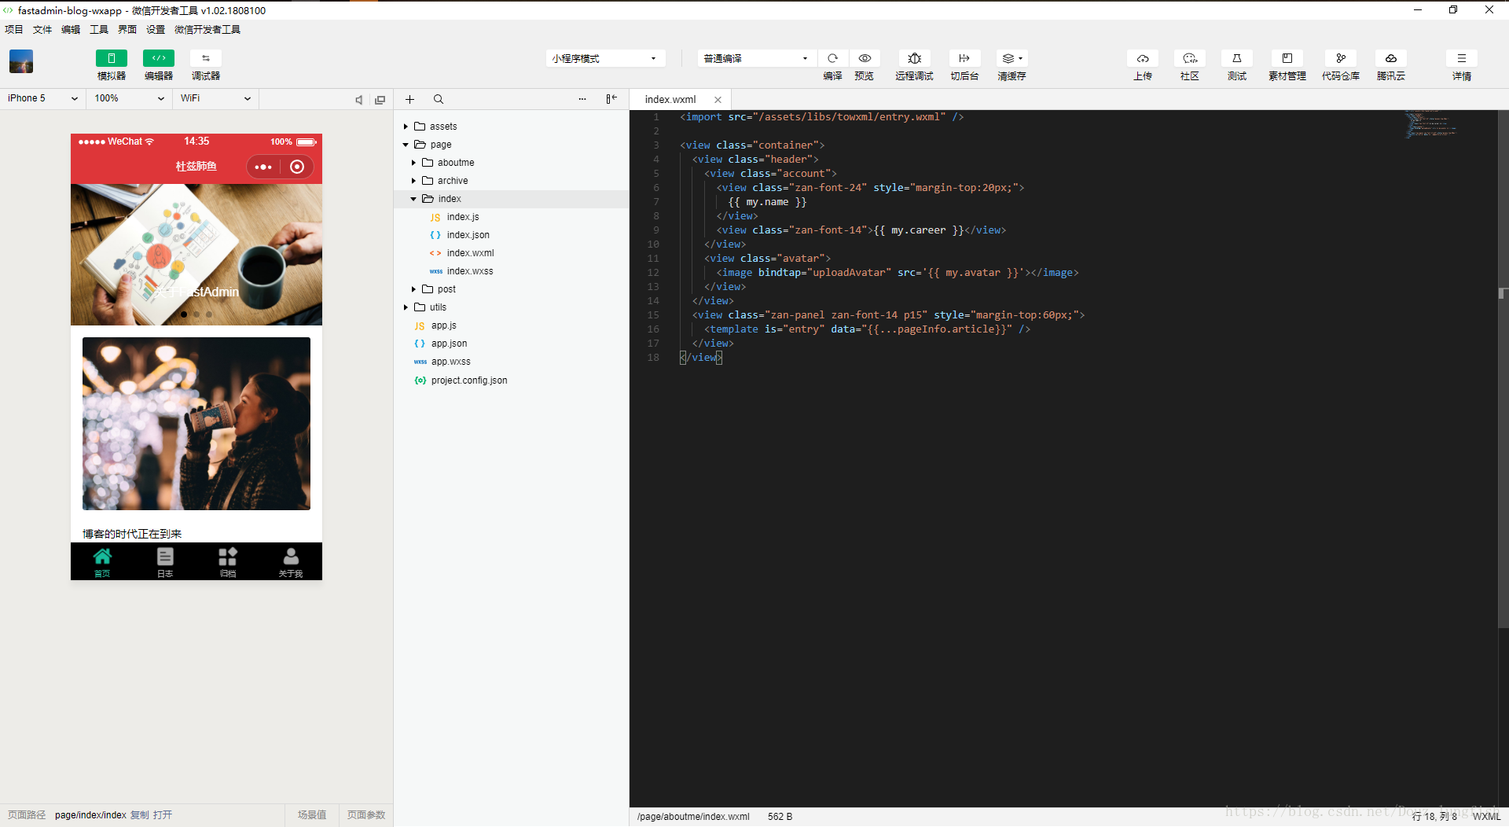Expand the utils folder
1509x827 pixels.
coord(406,307)
